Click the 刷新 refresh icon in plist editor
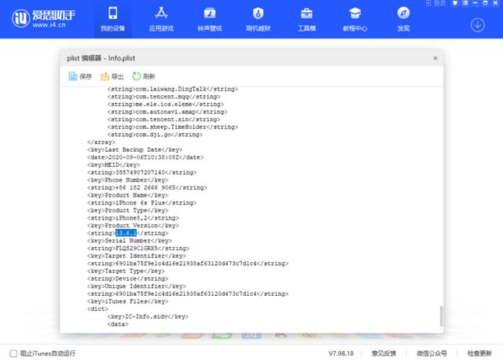This screenshot has width=503, height=362. tap(136, 76)
